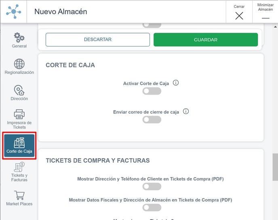This screenshot has width=278, height=220.
Task: Click the network logo in header
Action: [14, 12]
